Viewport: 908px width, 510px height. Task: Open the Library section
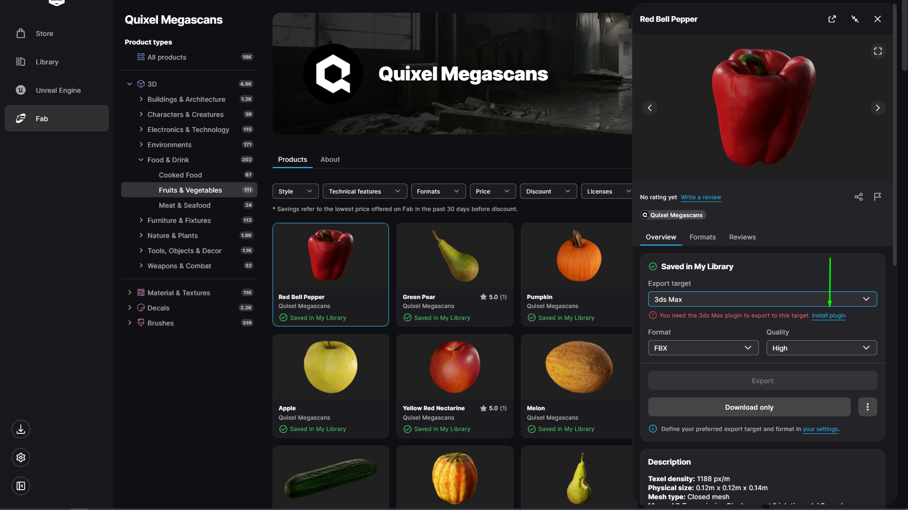56,62
